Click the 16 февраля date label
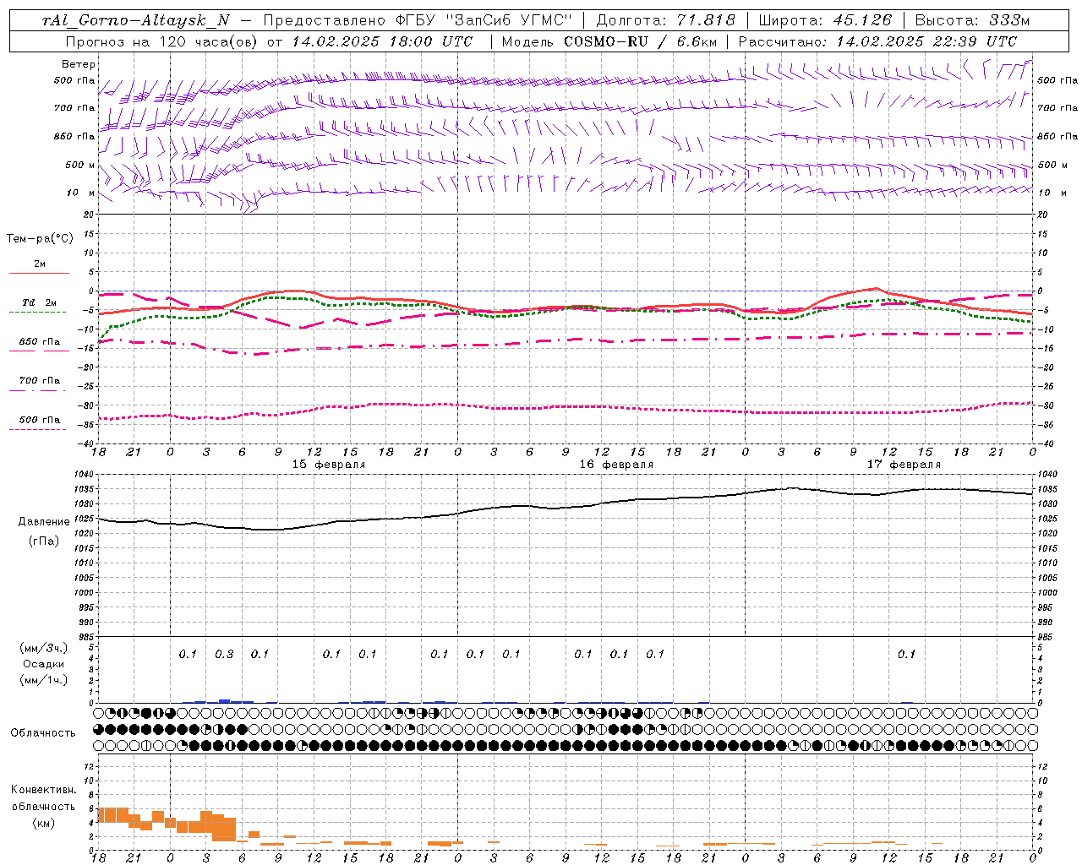The image size is (1082, 865). pos(616,465)
